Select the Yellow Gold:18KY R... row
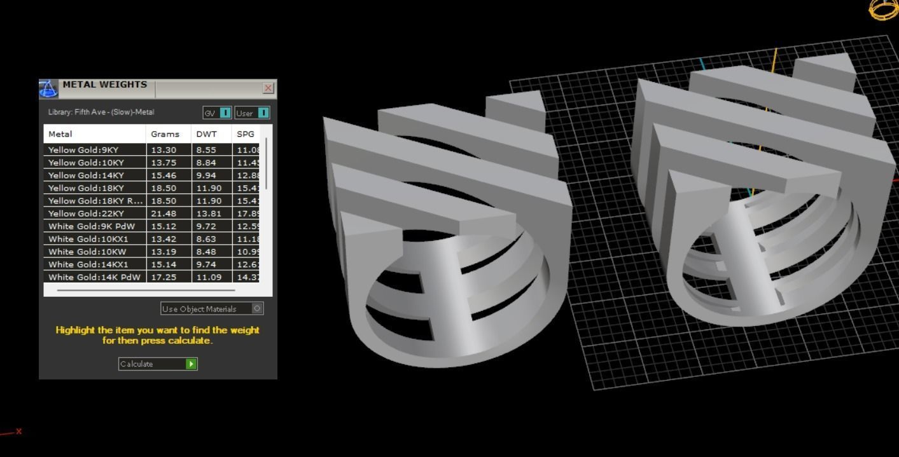This screenshot has width=899, height=457. click(x=152, y=201)
